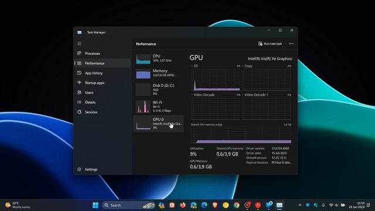Image resolution: width=375 pixels, height=211 pixels.
Task: Show hidden system tray icons
Action: click(300, 205)
